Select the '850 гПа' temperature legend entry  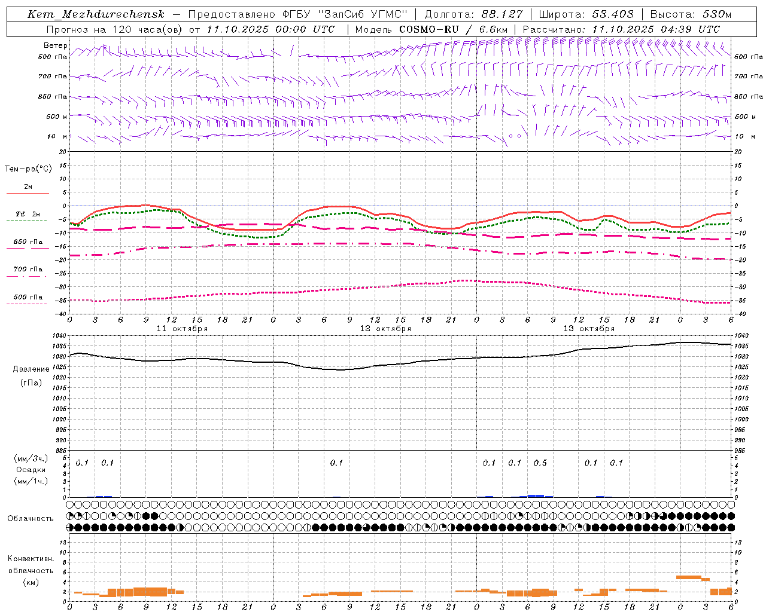click(x=28, y=242)
